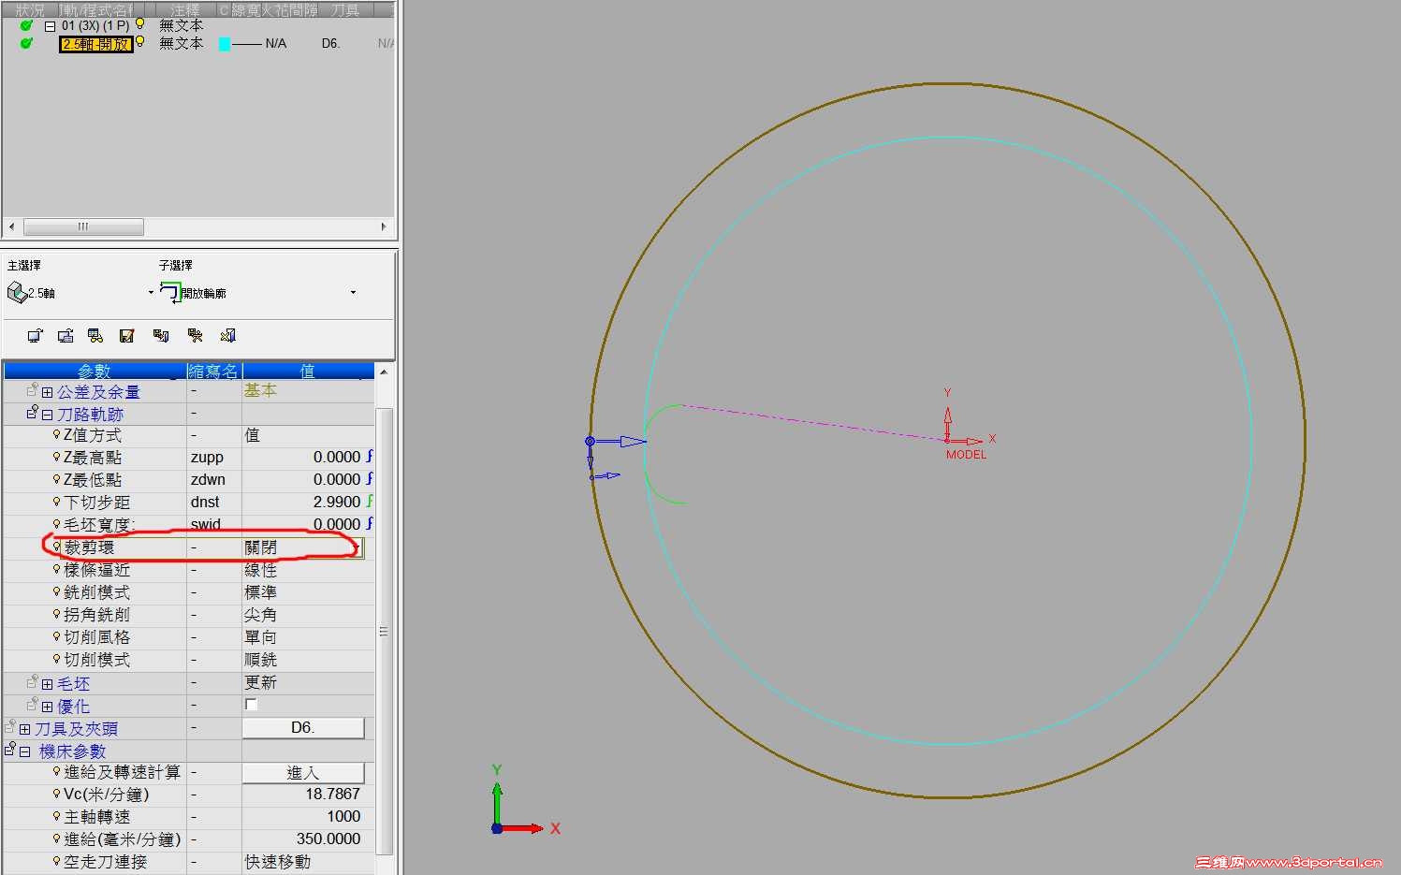Click the 開放輪廓 contour icon under 子選擇
Viewport: 1401px width, 875px height.
pos(170,292)
